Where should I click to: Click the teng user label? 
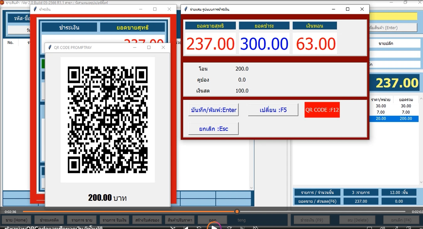pyautogui.click(x=242, y=220)
